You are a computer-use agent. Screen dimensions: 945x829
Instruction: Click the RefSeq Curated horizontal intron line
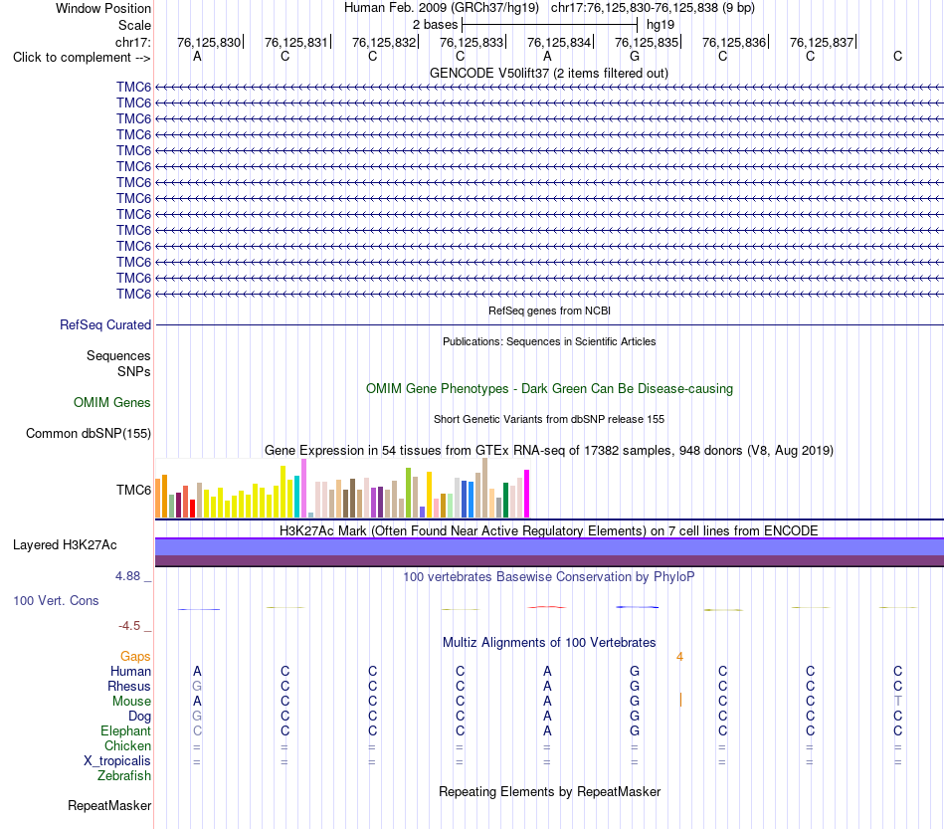(549, 325)
